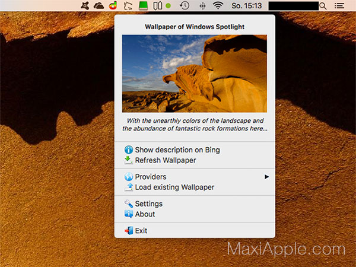Click the green download arrow icon for Refresh Wallpaper
The width and height of the screenshot is (356, 267).
pyautogui.click(x=129, y=160)
